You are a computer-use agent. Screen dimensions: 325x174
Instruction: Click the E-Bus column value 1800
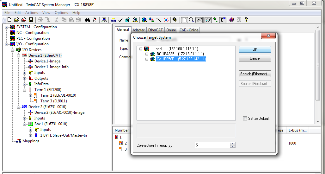click(x=292, y=143)
